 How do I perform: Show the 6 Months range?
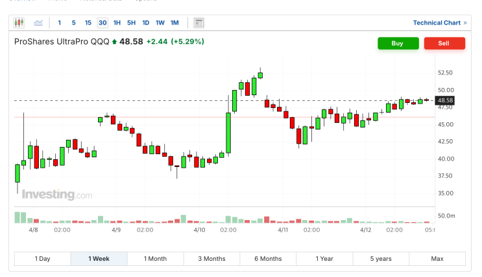268,259
